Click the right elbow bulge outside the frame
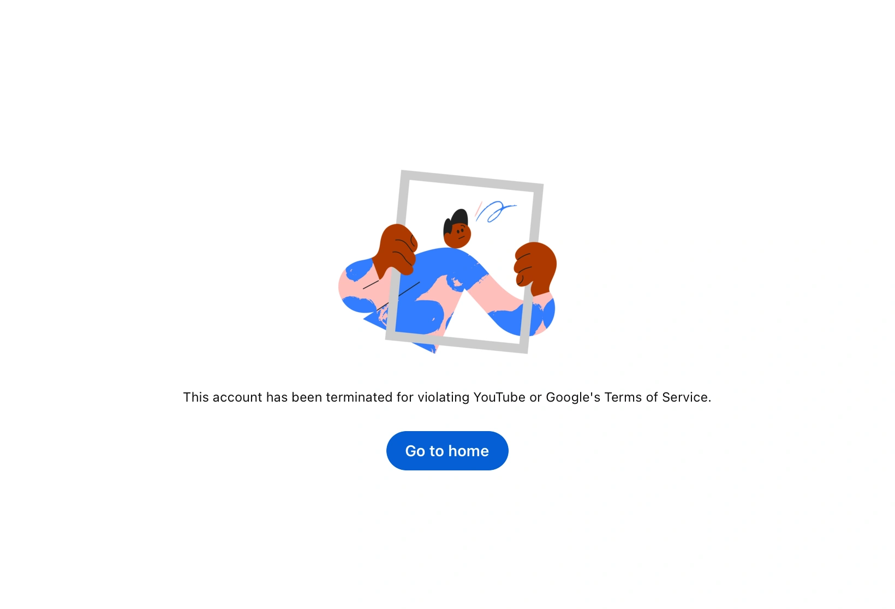895x609 pixels. (x=544, y=315)
